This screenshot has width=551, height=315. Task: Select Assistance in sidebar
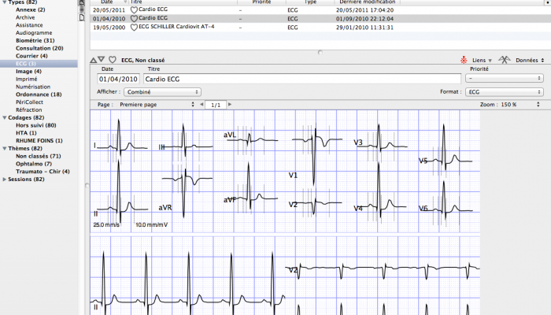coord(29,25)
